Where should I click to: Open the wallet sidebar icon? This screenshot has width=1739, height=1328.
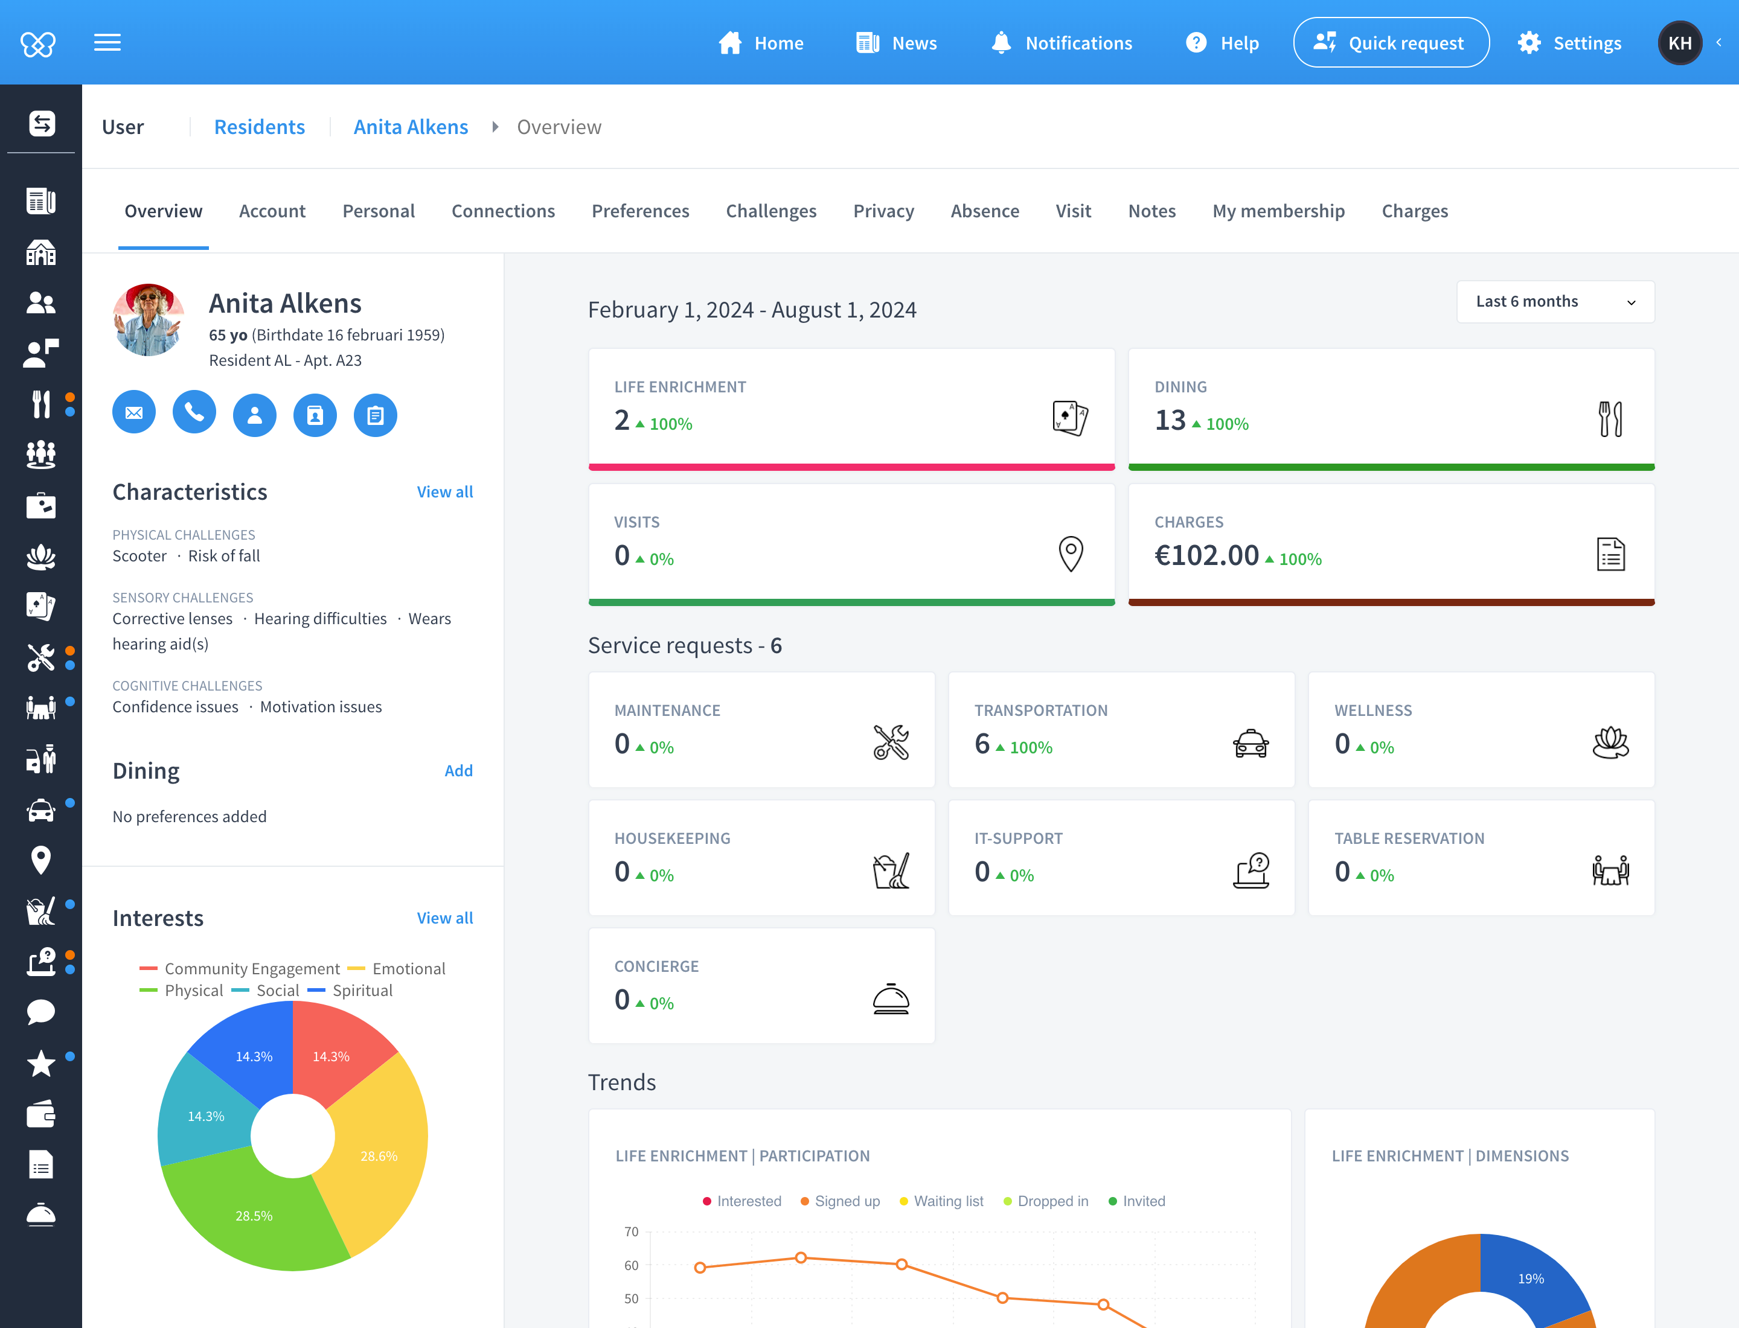click(41, 1114)
